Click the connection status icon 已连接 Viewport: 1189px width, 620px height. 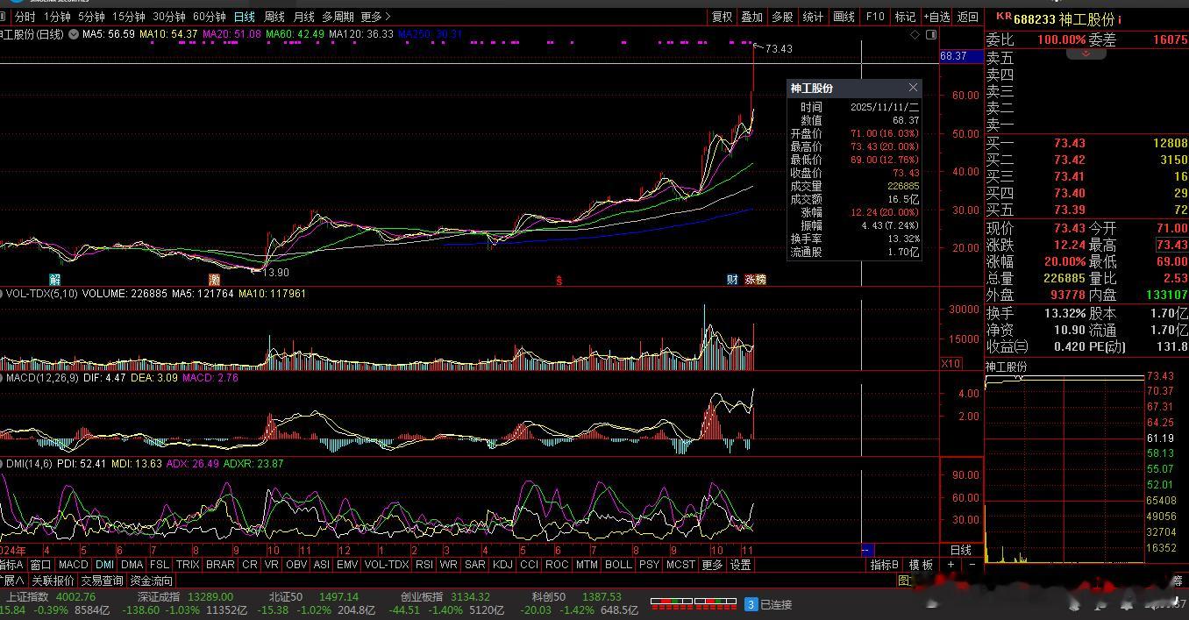(751, 604)
